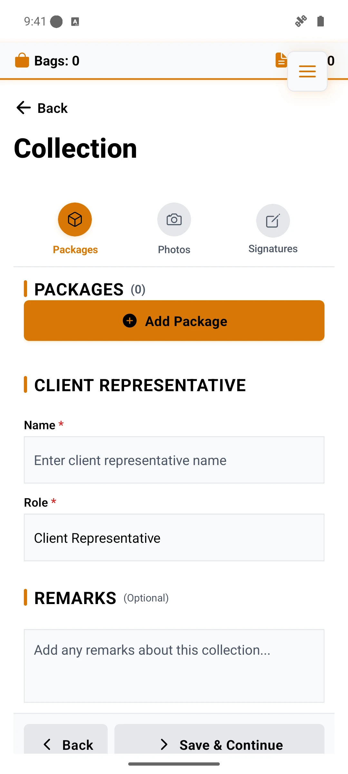Tap the orange bag icon

click(x=22, y=60)
